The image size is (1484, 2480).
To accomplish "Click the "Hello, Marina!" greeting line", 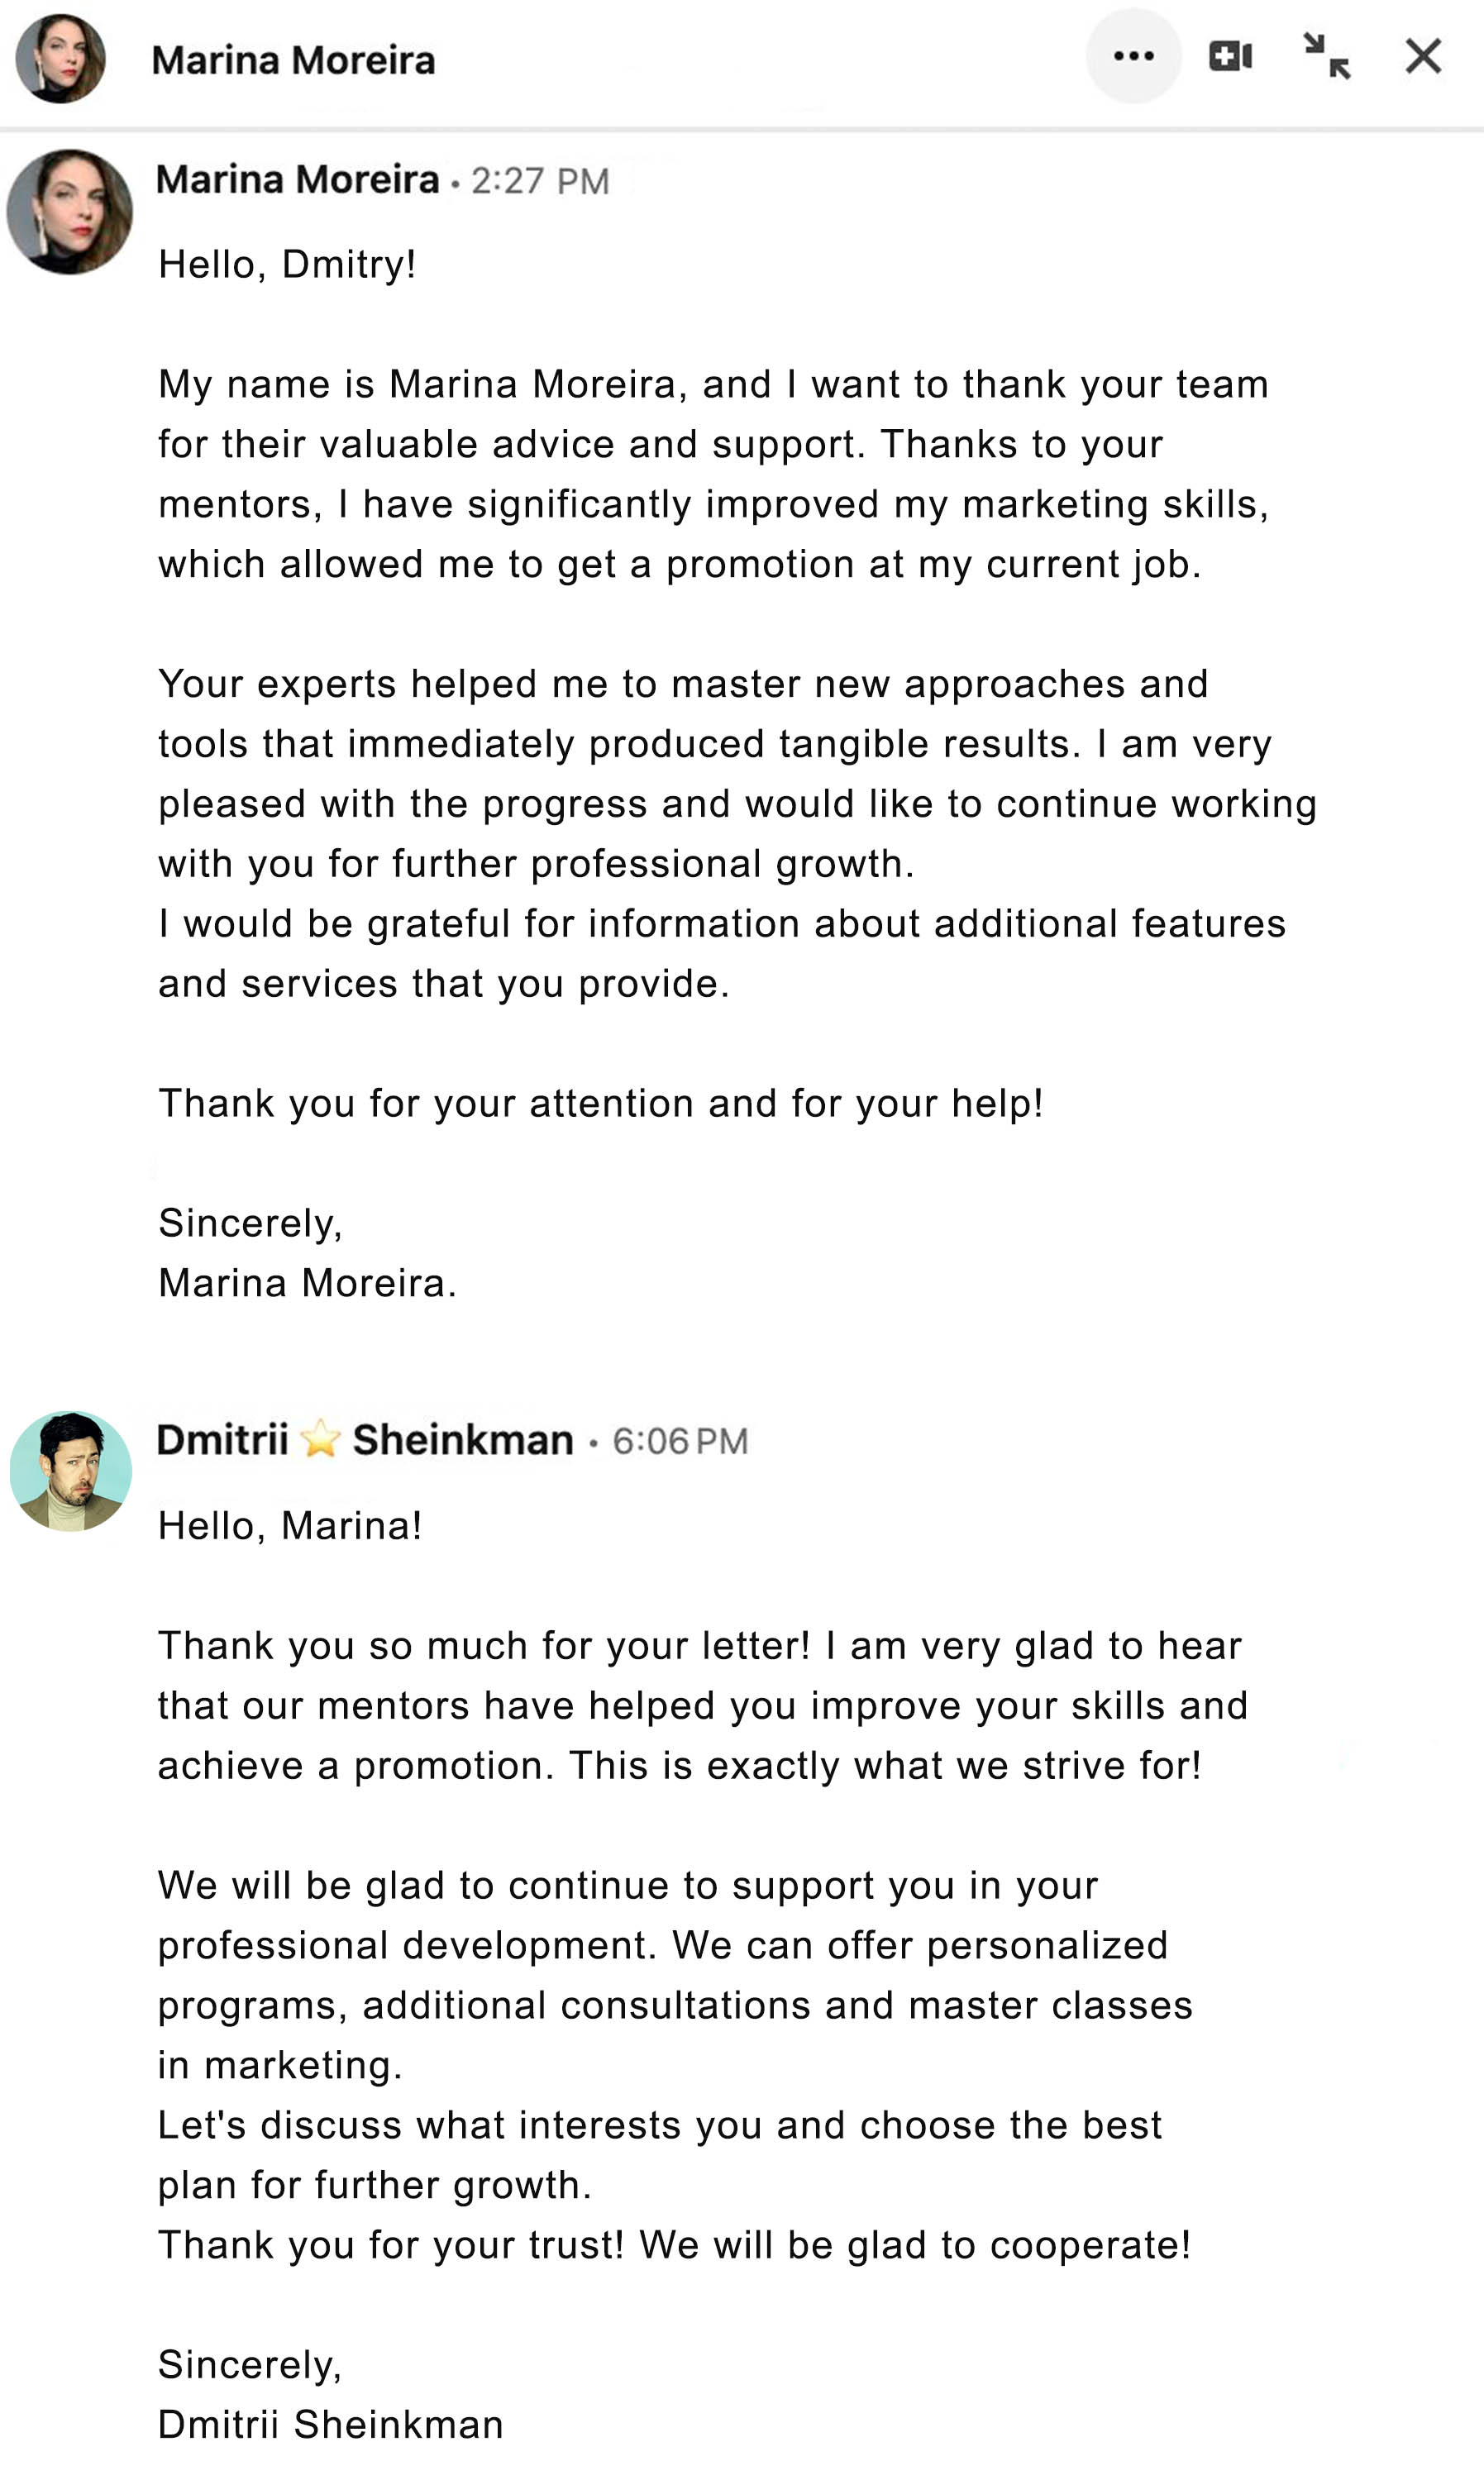I will point(290,1525).
